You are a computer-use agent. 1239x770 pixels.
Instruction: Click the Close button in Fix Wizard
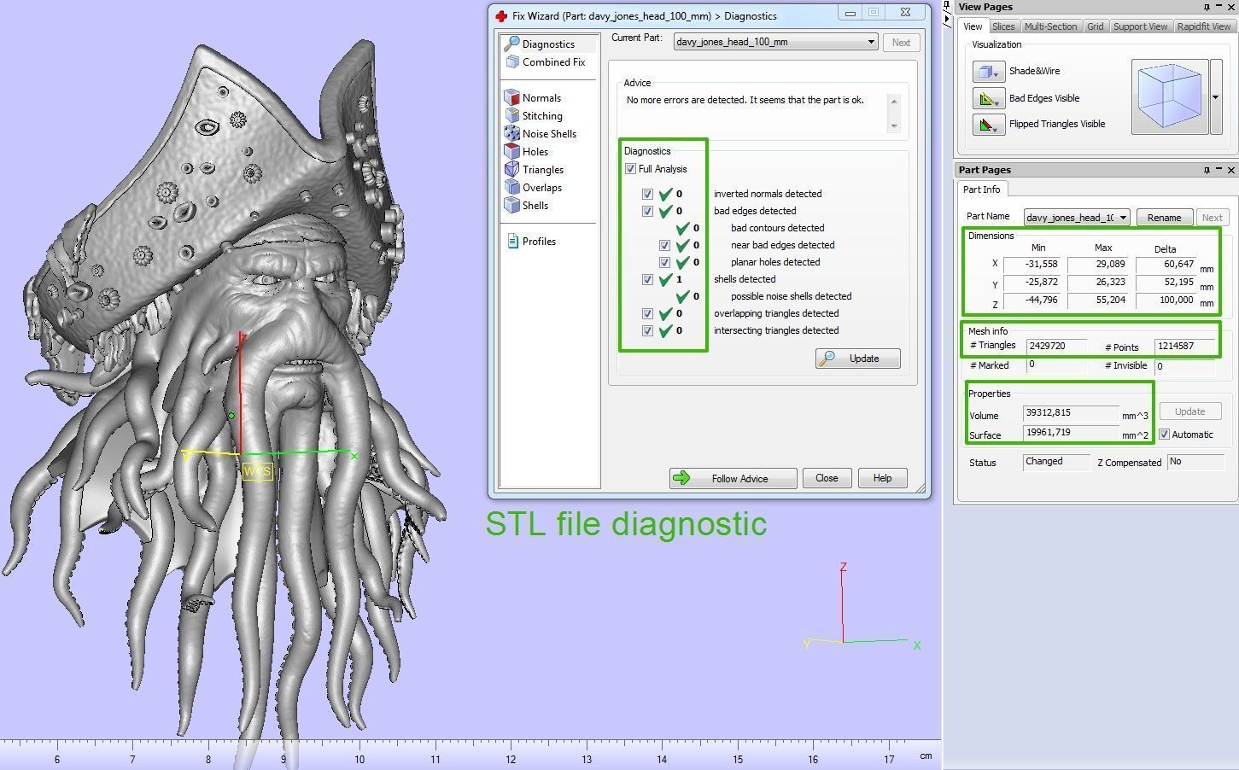tap(827, 478)
